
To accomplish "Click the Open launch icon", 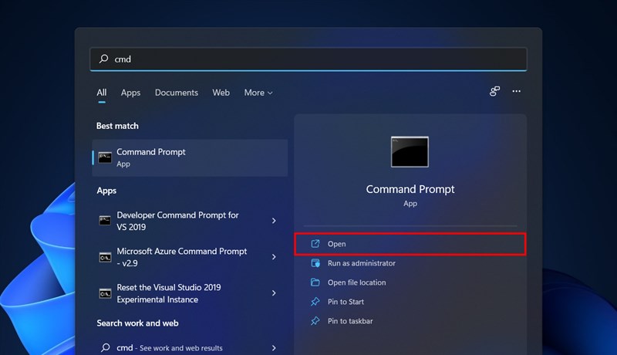I will click(315, 244).
